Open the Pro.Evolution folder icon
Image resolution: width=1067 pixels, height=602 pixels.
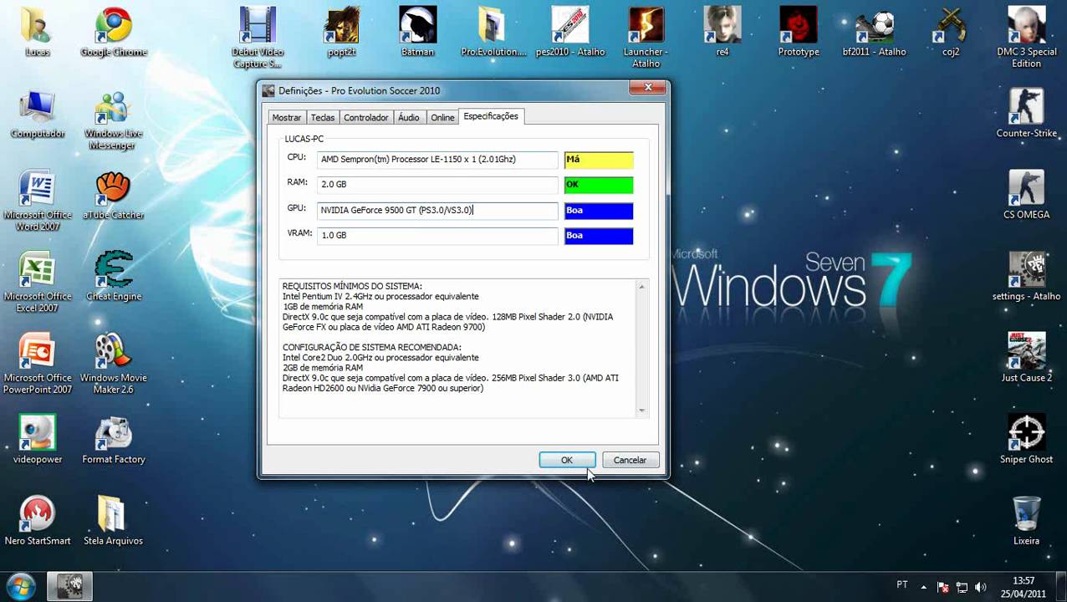tap(493, 32)
